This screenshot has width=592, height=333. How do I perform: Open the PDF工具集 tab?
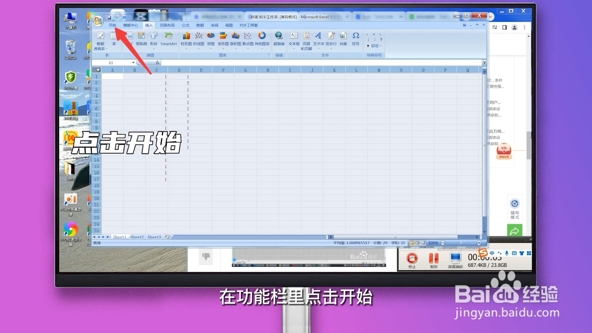[249, 25]
